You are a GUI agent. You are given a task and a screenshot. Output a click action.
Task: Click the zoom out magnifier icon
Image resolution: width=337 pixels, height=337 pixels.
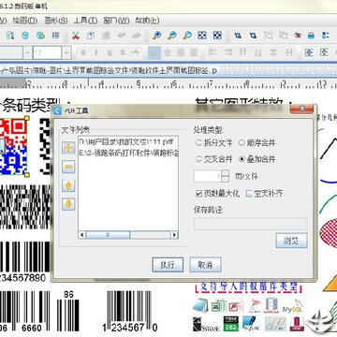coord(172,36)
